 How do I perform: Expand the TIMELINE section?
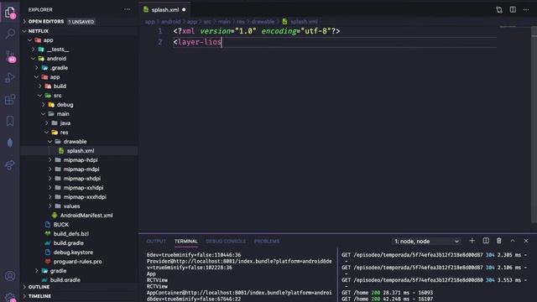point(39,296)
